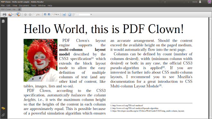This screenshot has width=212, height=119.
Task: Open the css3-multicol pseudo-algorithm footnote link
Action: (x=135, y=108)
